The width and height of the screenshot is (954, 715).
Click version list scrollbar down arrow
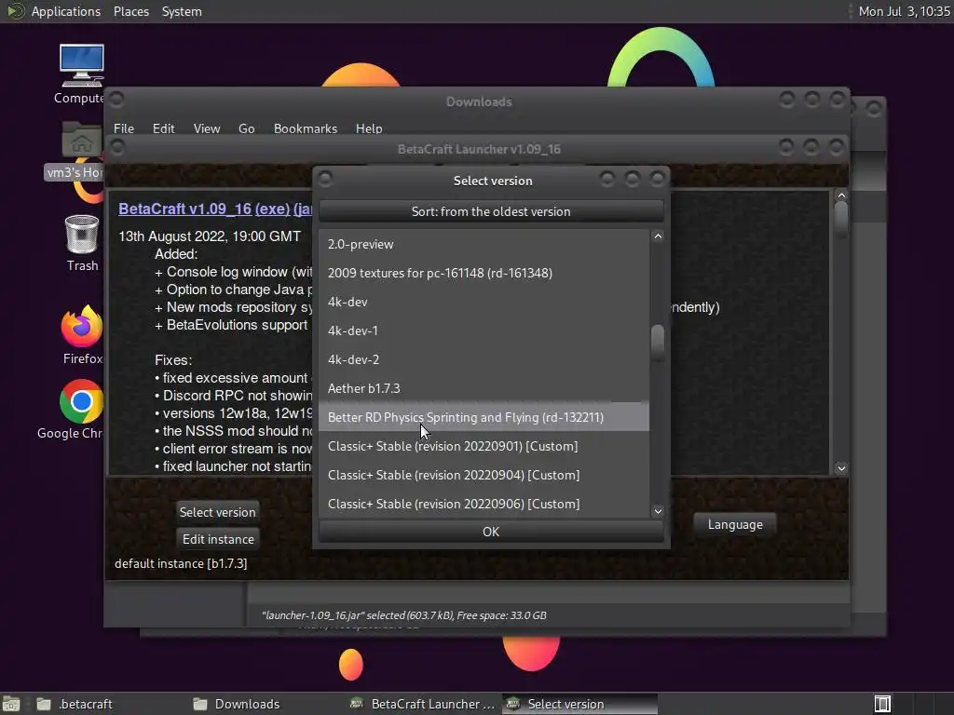tap(658, 511)
